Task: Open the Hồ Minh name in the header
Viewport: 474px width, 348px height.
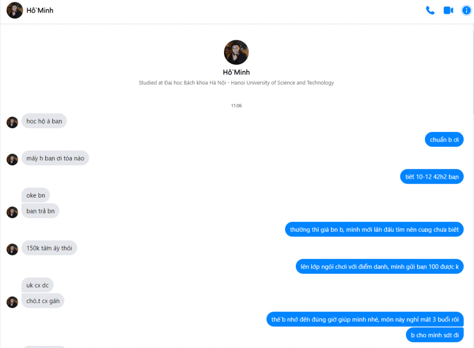Action: 40,10
